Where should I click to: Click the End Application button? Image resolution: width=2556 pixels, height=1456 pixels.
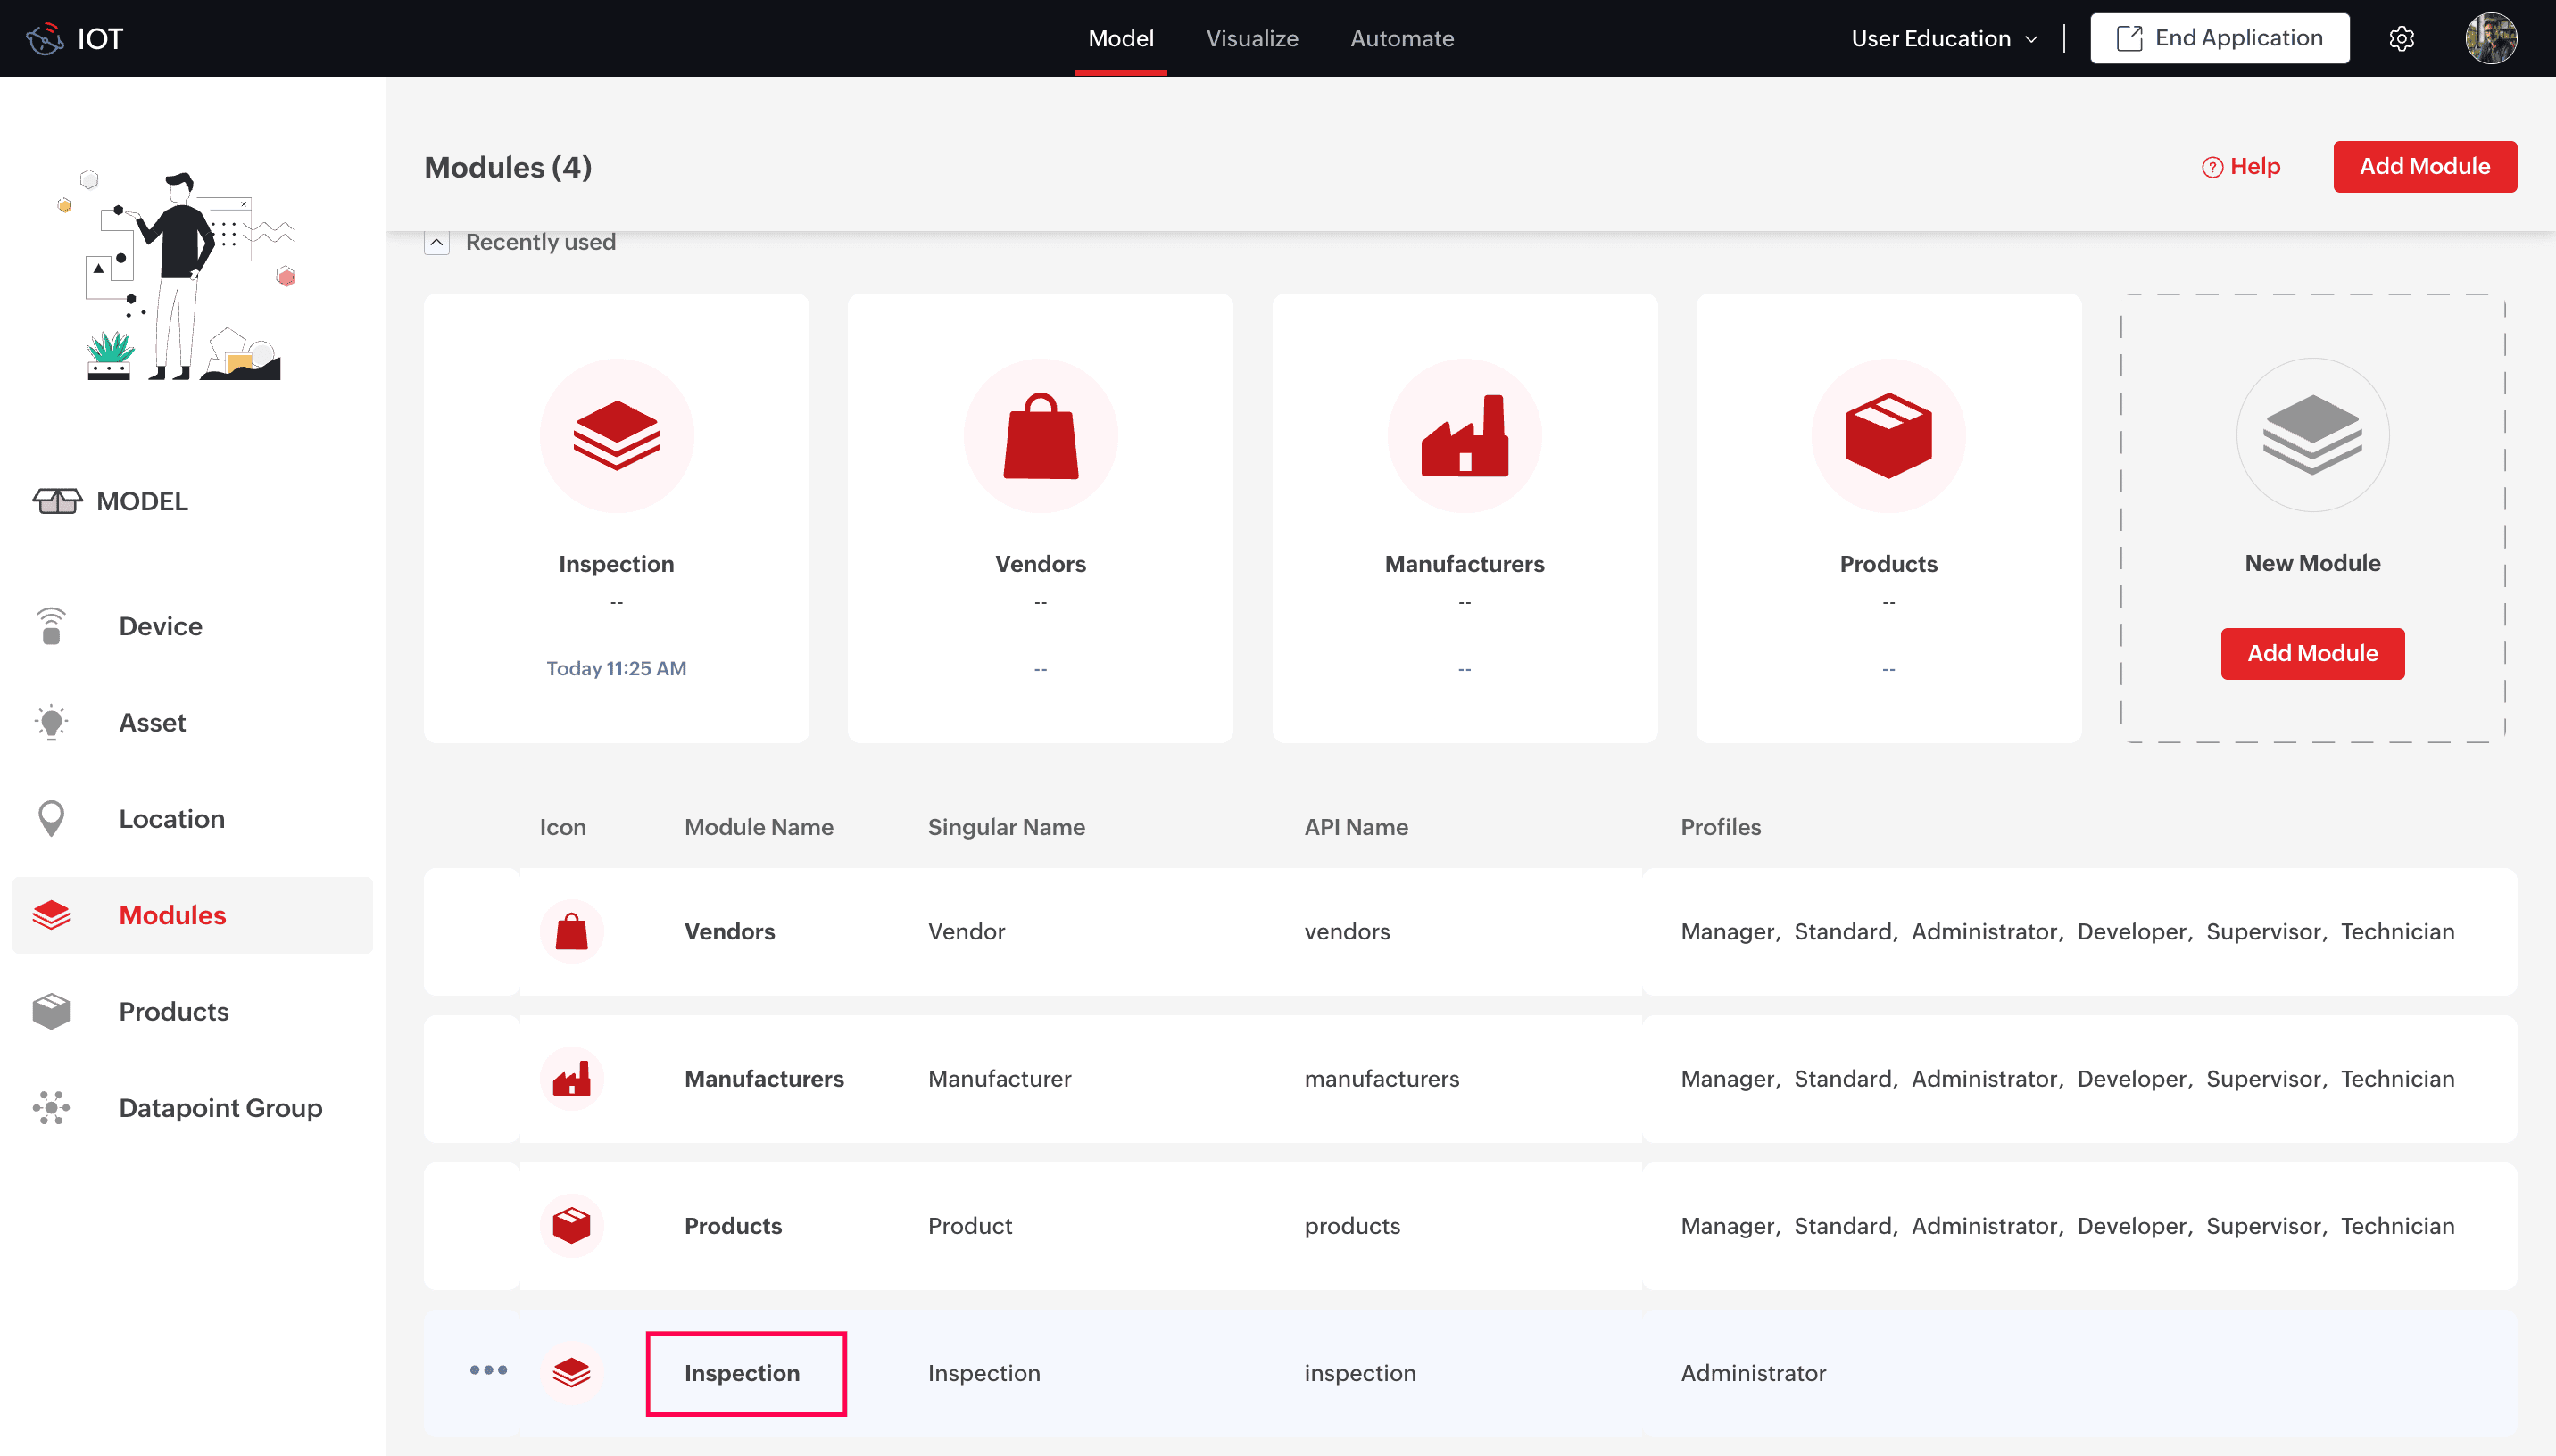point(2219,38)
